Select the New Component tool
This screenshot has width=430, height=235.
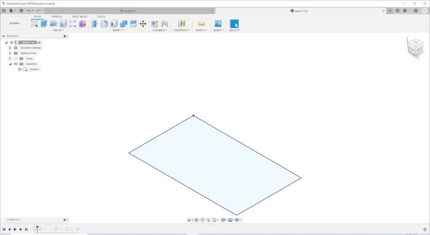pyautogui.click(x=155, y=24)
